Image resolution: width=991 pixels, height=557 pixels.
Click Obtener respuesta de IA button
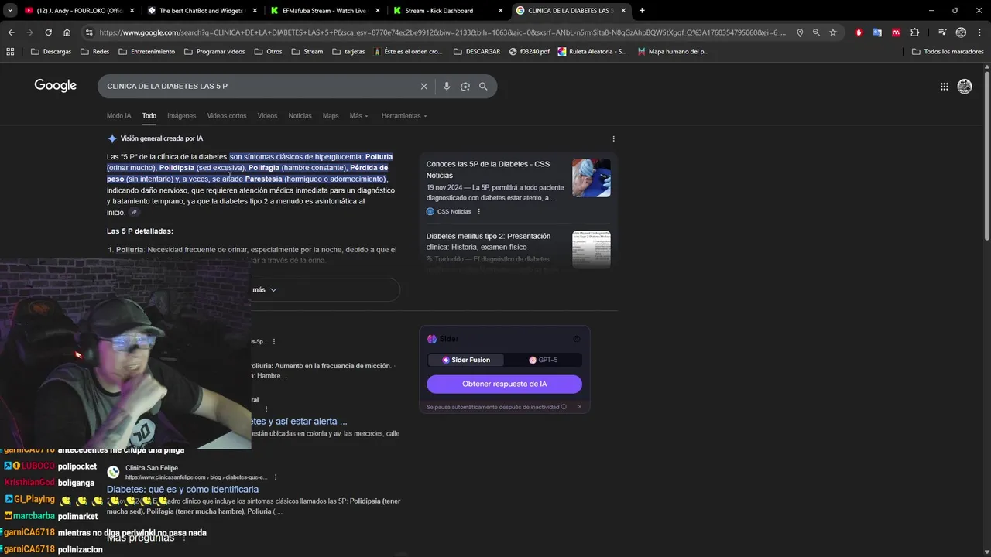(x=504, y=384)
